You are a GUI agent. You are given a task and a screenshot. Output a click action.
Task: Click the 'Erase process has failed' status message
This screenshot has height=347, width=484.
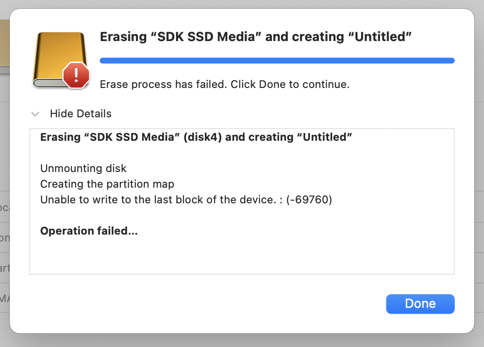[164, 84]
